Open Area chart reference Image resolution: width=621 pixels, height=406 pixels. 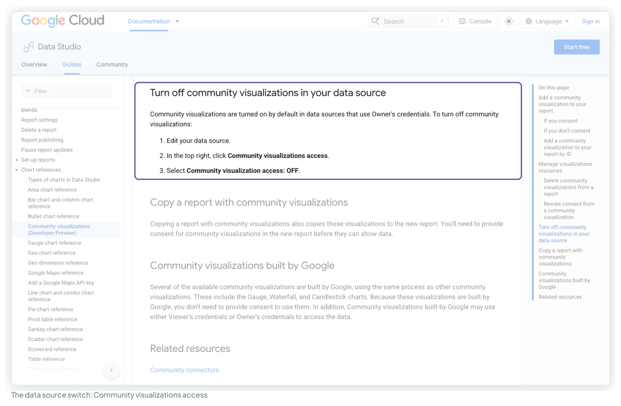coord(52,190)
